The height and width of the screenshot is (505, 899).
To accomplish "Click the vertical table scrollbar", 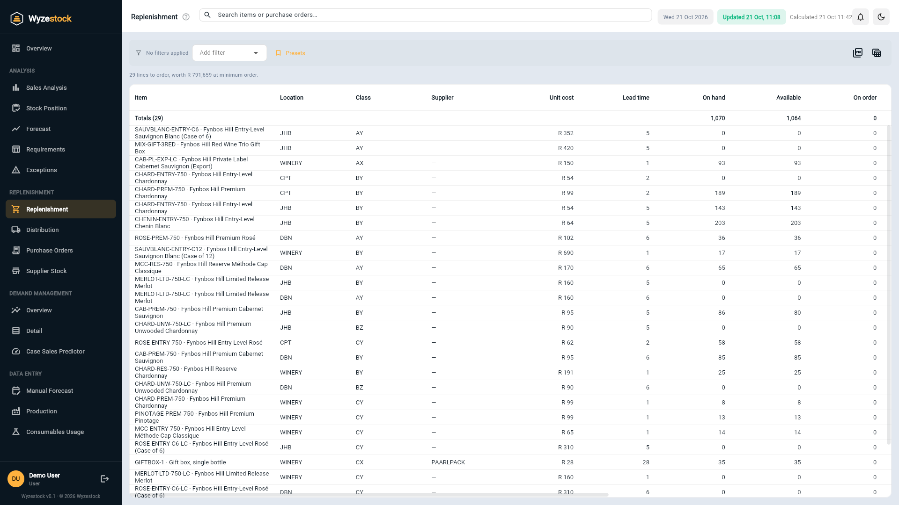I will pyautogui.click(x=888, y=285).
